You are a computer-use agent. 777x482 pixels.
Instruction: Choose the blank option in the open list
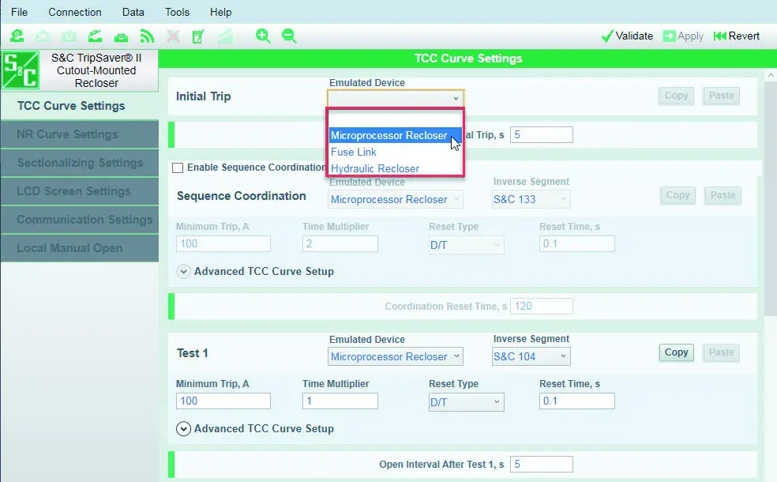point(396,119)
